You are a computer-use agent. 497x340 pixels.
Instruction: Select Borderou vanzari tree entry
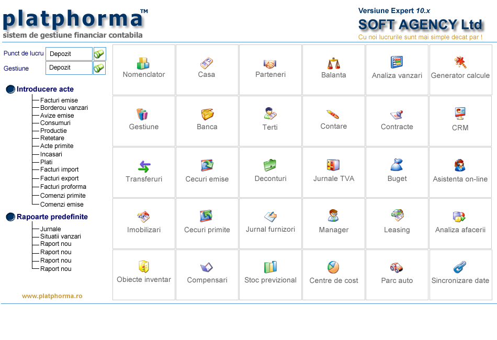64,108
